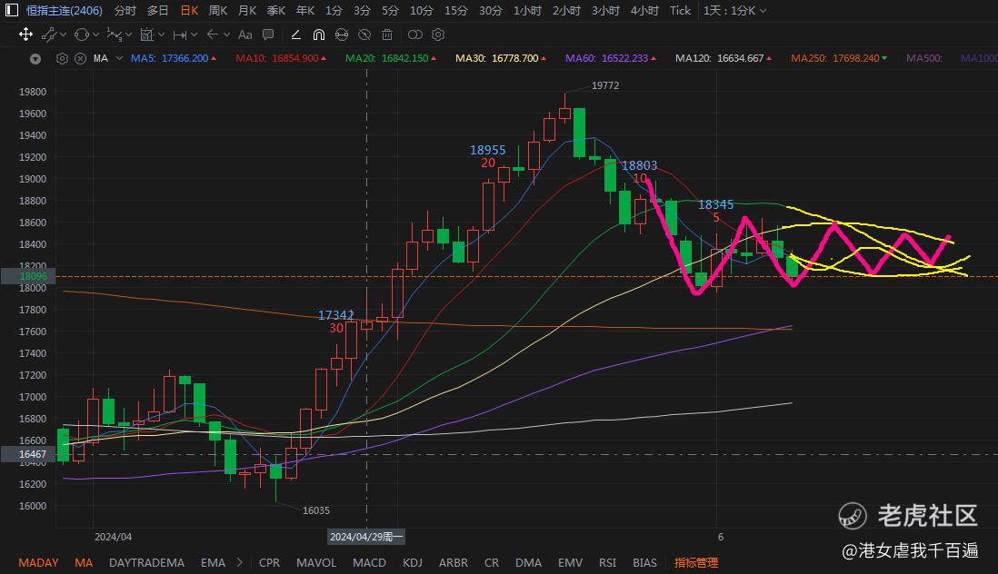Screen dimensions: 998x574
Task: Click the MA20 16842.150 legend value
Action: click(x=391, y=58)
